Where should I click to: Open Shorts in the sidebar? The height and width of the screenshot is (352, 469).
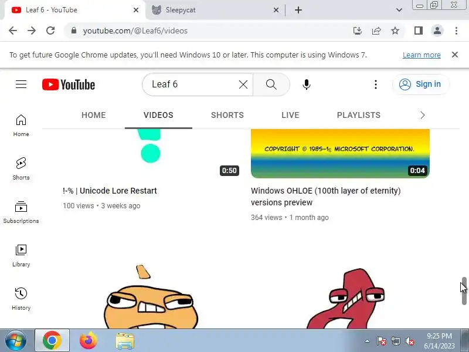tap(21, 168)
